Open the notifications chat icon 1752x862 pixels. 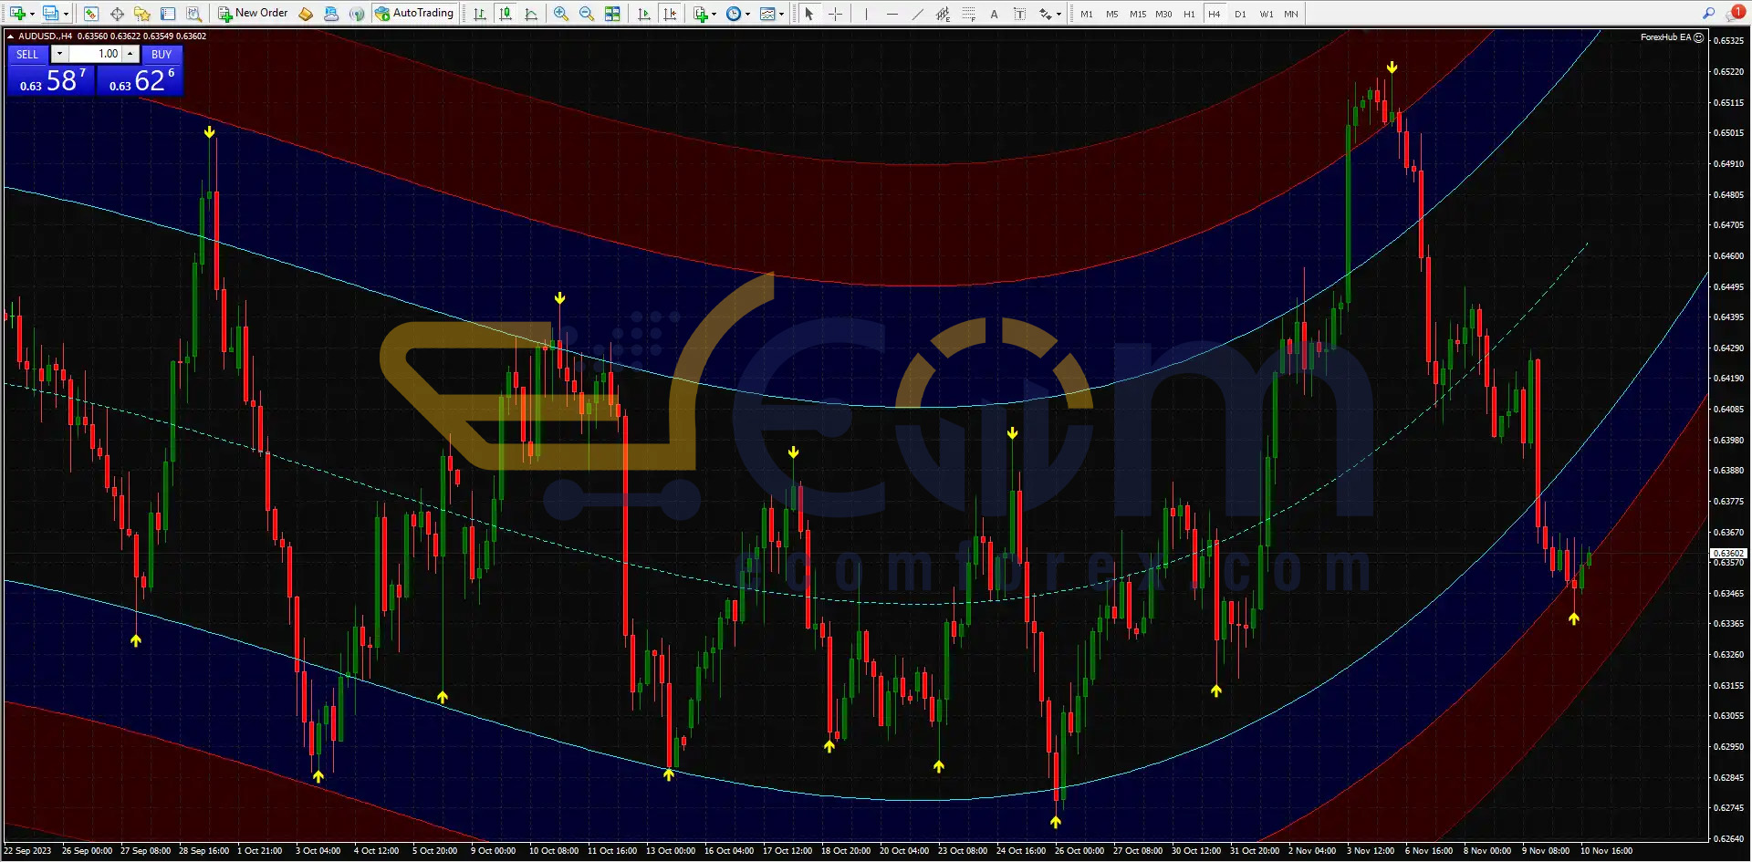pyautogui.click(x=1735, y=13)
